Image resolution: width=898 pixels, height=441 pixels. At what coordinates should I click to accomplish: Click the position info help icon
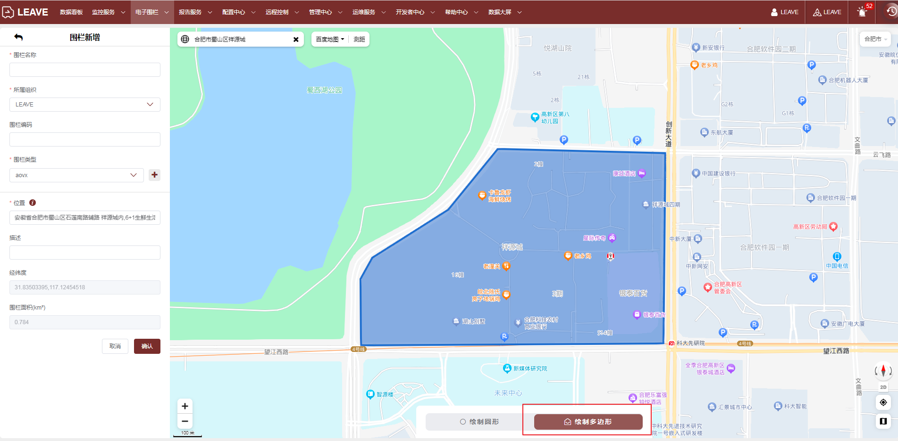click(33, 203)
